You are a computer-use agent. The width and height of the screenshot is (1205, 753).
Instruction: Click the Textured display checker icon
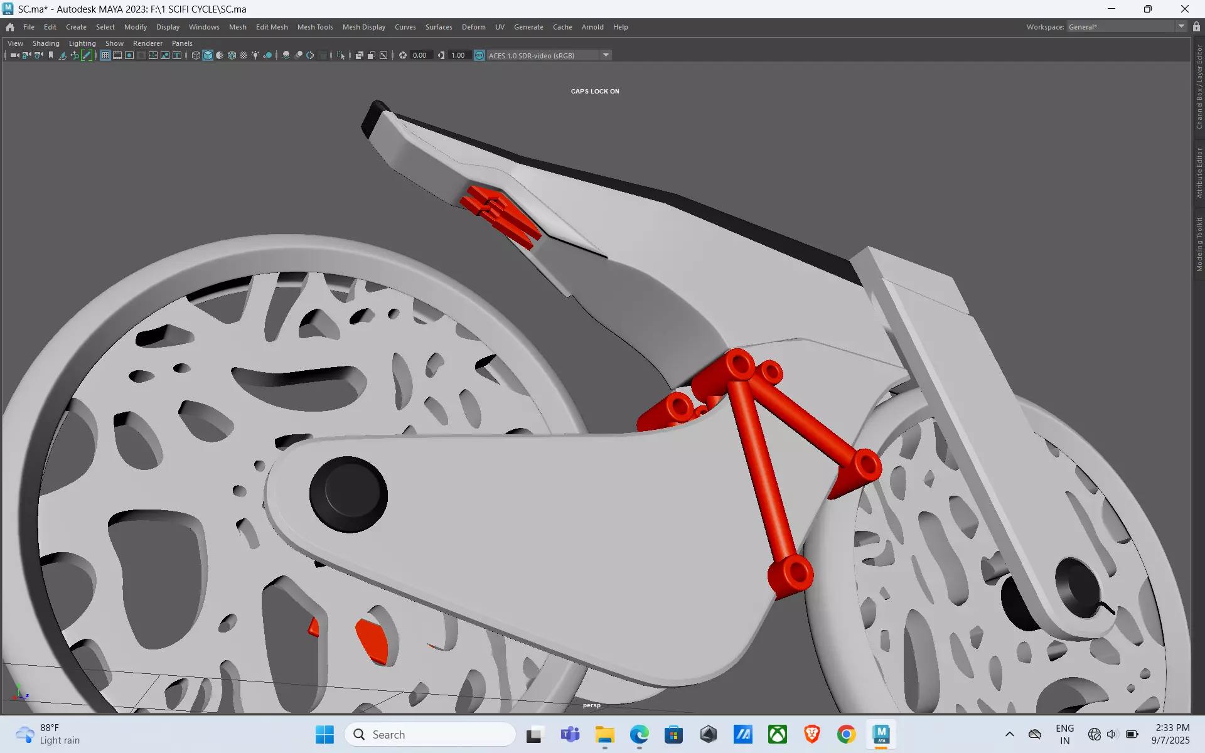coord(244,55)
